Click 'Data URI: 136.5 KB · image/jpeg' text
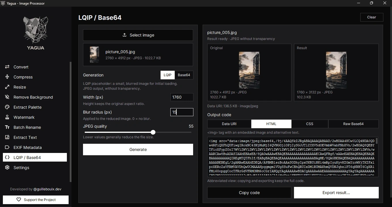The height and width of the screenshot is (207, 392). tap(233, 106)
